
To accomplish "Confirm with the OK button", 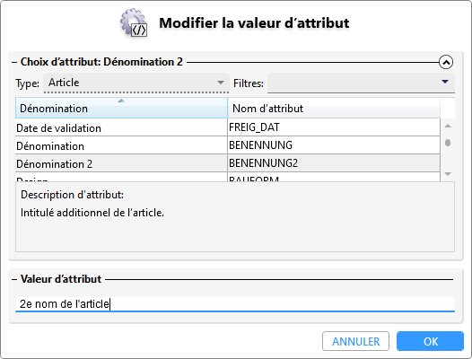I will tap(430, 341).
